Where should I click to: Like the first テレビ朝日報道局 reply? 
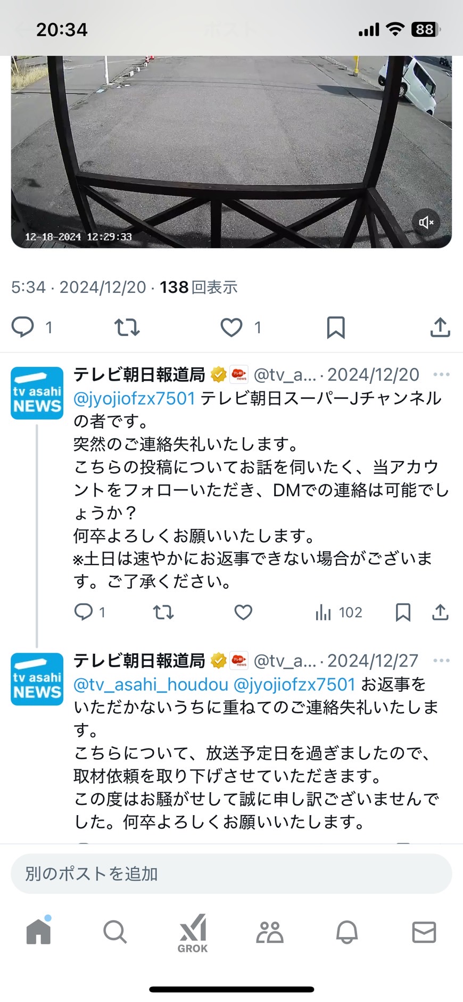[243, 613]
